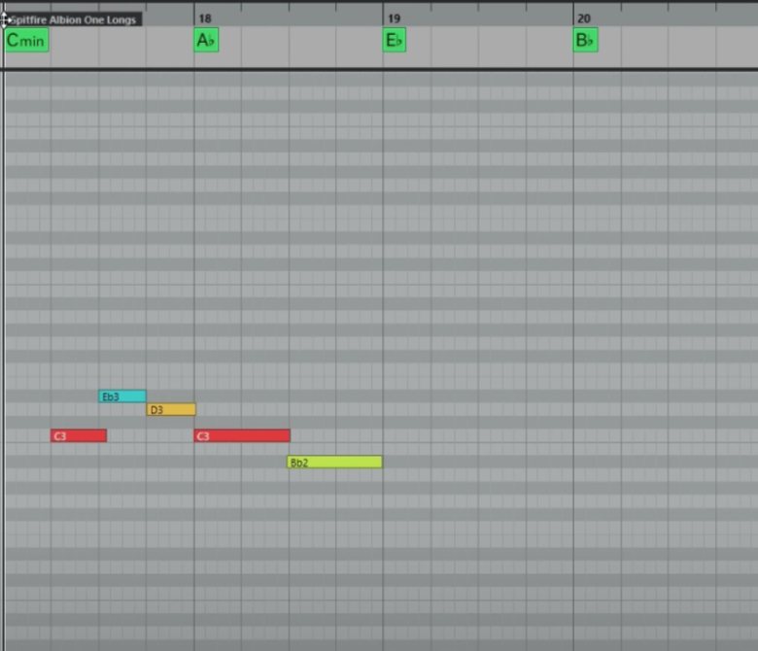Click the D3 orange note

click(x=171, y=410)
